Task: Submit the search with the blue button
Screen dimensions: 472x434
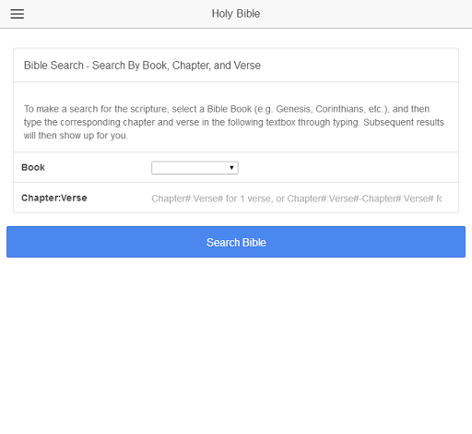Action: pos(236,242)
